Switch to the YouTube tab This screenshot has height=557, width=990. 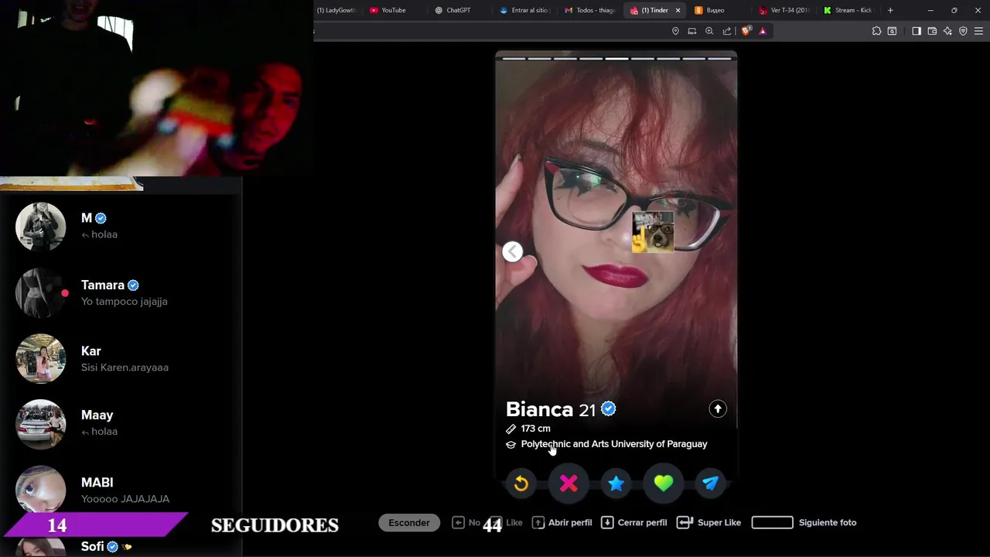pyautogui.click(x=393, y=10)
